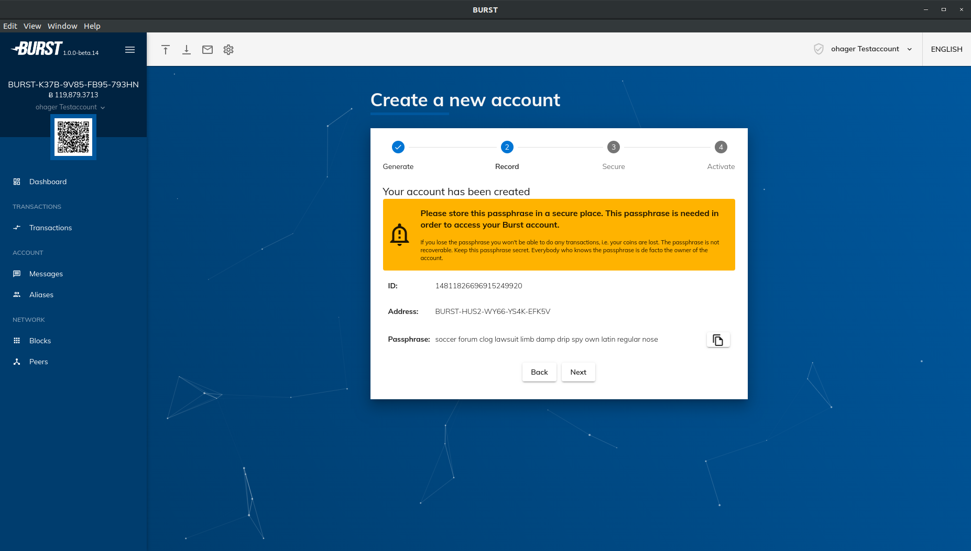Click sidebar address BURST-K37B-9V85-FB95-793HN
Viewport: 971px width, 551px height.
click(x=73, y=84)
